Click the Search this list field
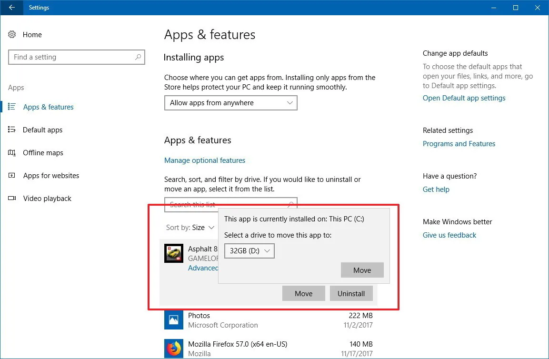 pyautogui.click(x=231, y=205)
